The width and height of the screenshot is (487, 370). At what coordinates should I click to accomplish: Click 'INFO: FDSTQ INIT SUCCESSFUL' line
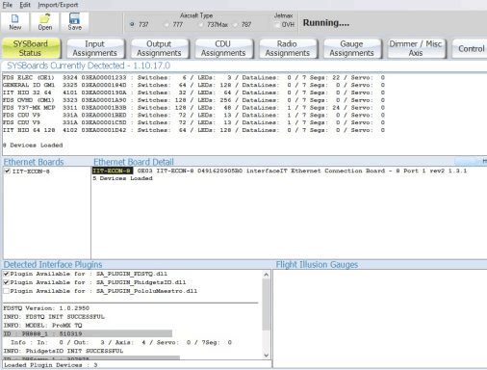(54, 317)
